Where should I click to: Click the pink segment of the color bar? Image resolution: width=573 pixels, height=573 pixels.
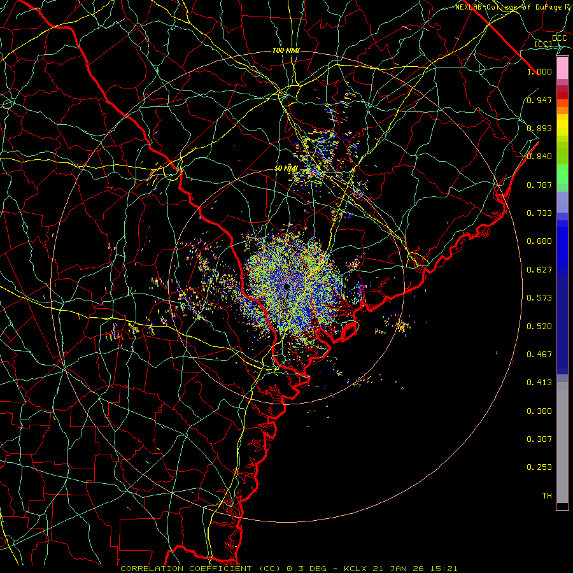(x=562, y=68)
